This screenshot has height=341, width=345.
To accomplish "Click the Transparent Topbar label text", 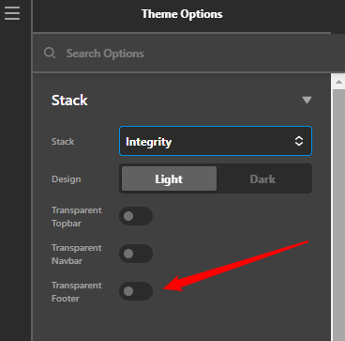I will click(77, 216).
